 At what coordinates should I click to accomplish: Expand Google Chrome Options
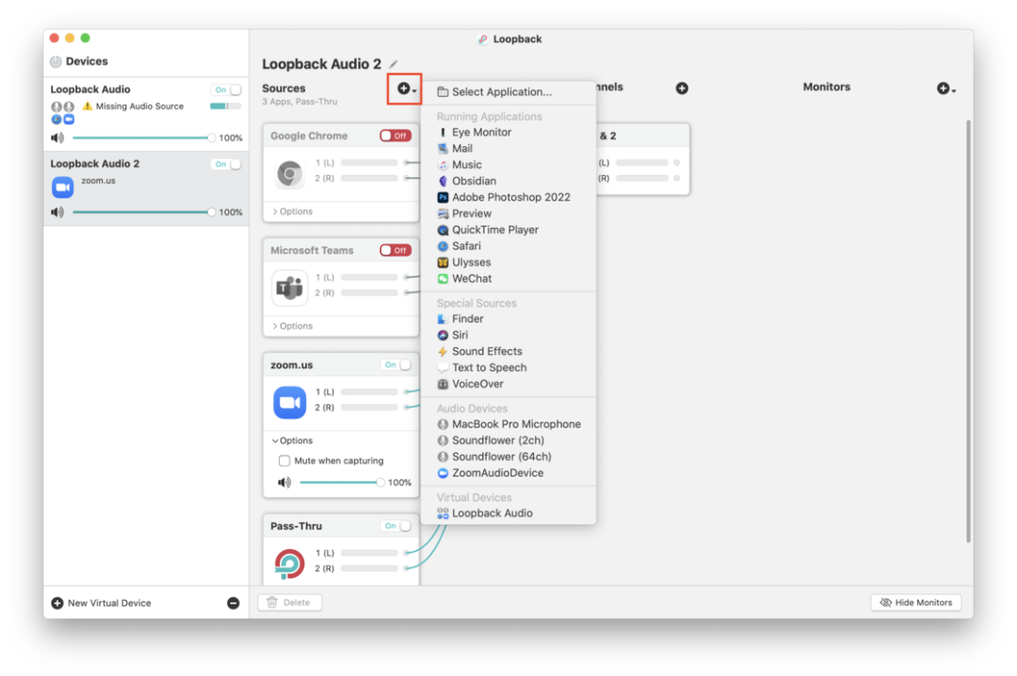pos(293,212)
